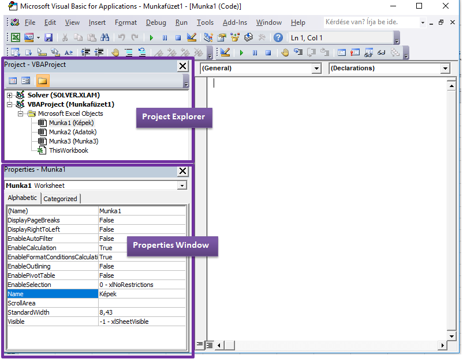Click Reset stop on the Standard toolbar

click(178, 37)
